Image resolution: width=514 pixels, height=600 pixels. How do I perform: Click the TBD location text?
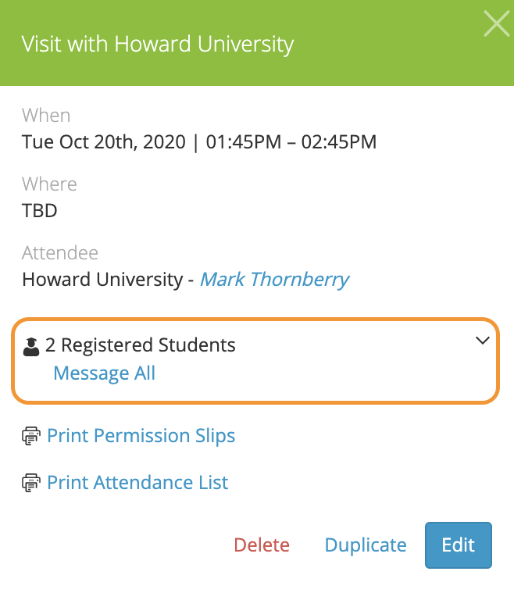[x=40, y=210]
